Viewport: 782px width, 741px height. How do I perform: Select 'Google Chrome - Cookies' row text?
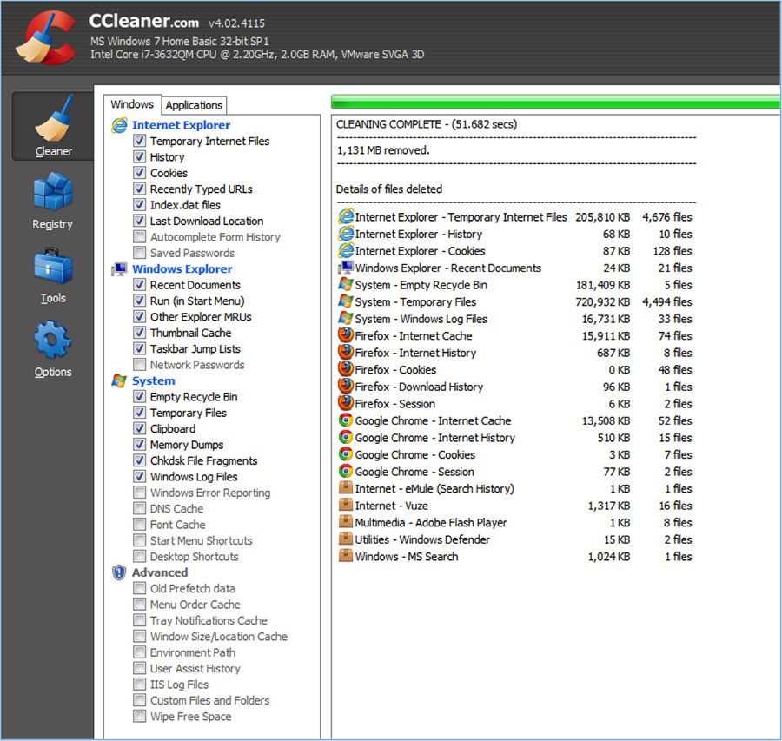point(415,455)
